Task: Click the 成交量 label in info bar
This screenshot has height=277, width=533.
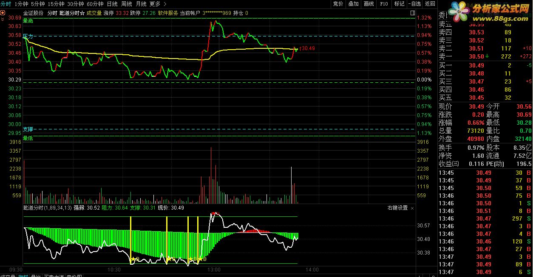Action: click(94, 13)
